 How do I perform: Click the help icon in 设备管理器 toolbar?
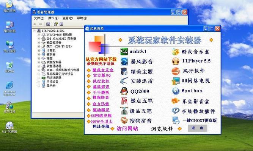pos(56,24)
